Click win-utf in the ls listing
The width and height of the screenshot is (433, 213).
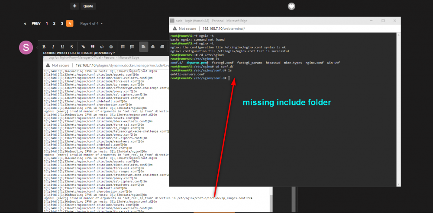pyautogui.click(x=333, y=63)
